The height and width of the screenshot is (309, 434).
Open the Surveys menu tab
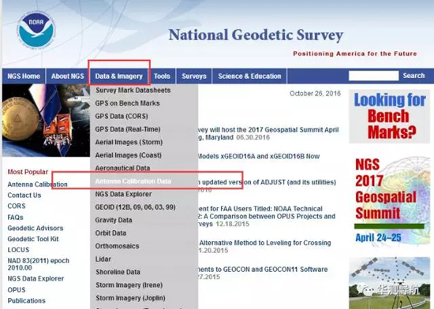point(194,76)
